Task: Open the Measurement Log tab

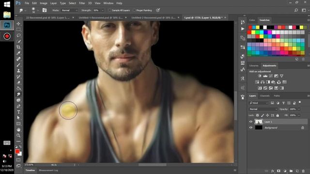Action: point(48,170)
